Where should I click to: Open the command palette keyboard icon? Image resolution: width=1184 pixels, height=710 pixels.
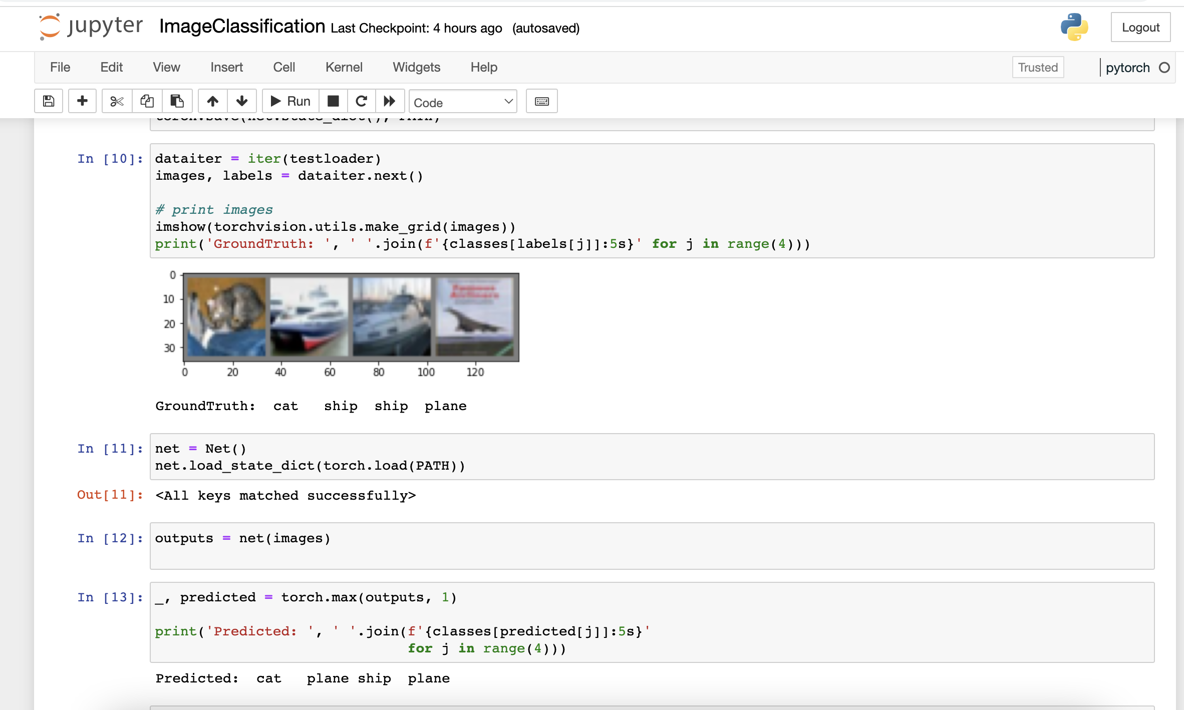tap(541, 101)
